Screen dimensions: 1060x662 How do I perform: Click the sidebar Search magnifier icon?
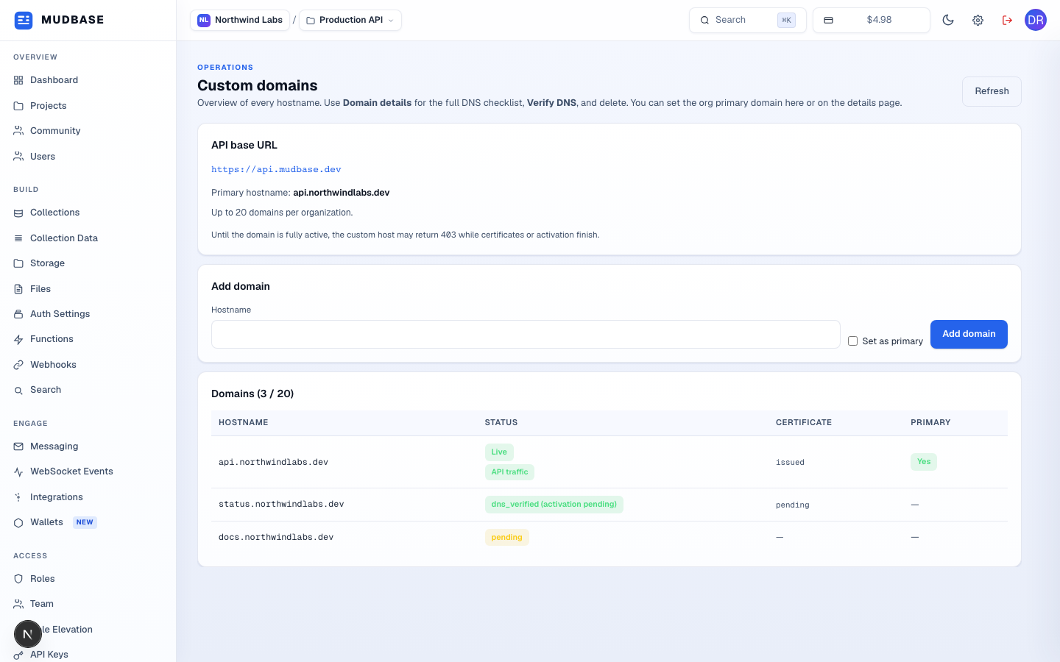point(18,390)
